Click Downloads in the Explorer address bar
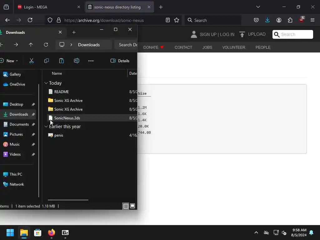The image size is (320, 240). pyautogui.click(x=89, y=45)
